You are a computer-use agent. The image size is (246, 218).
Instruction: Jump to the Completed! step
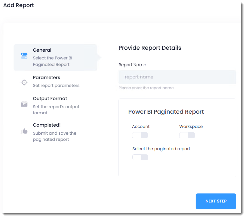[x=46, y=125]
